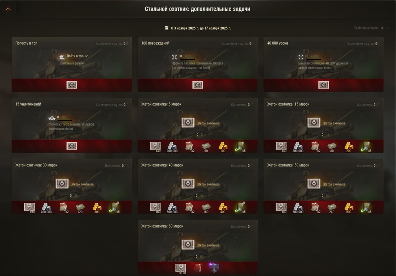The image size is (396, 276).
Task: Click the stamp reward in '40 000 урона'
Action: coord(324,85)
